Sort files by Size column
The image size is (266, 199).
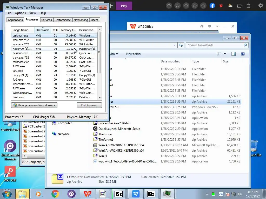tap(231, 61)
